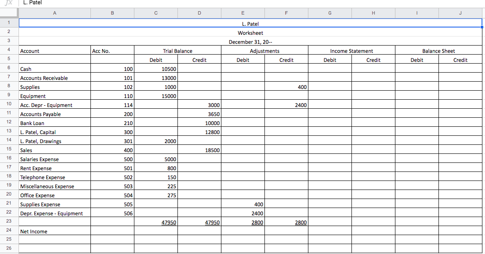Screen dimensions: 485x254
Task: Select the Worksheet heading cell
Action: click(250, 33)
